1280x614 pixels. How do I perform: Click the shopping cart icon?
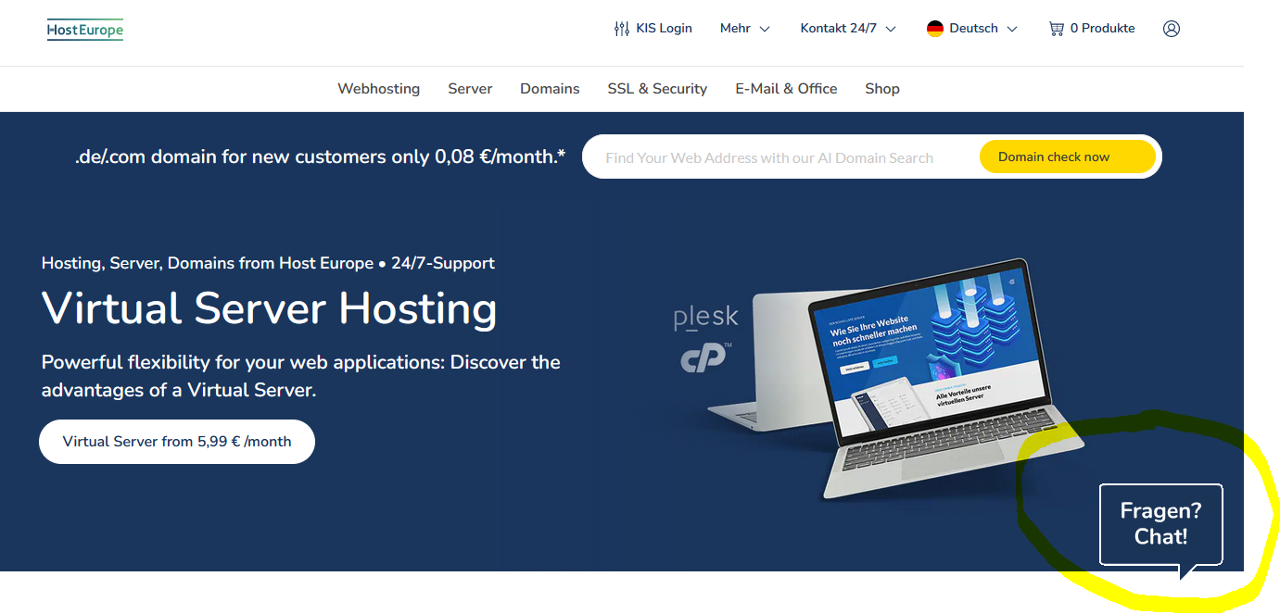pyautogui.click(x=1056, y=29)
